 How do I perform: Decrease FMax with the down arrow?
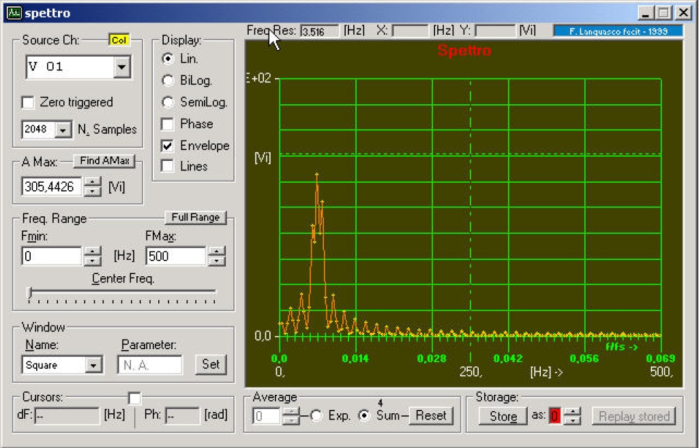click(x=217, y=261)
